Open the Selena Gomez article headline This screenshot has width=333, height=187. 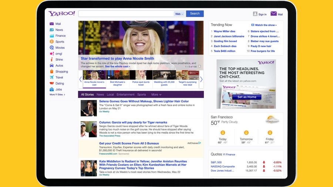[x=144, y=101]
